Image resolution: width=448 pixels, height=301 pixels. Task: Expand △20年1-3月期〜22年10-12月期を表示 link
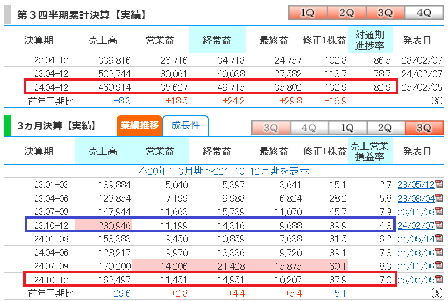223,171
